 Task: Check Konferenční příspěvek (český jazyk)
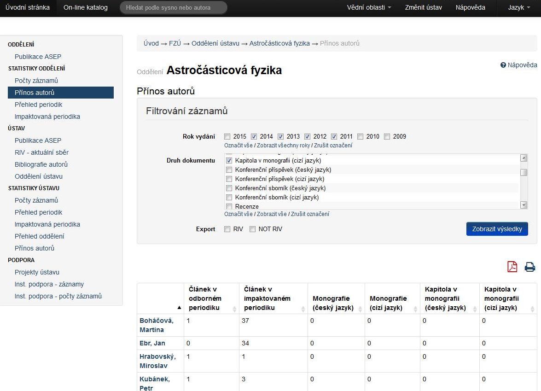click(229, 170)
